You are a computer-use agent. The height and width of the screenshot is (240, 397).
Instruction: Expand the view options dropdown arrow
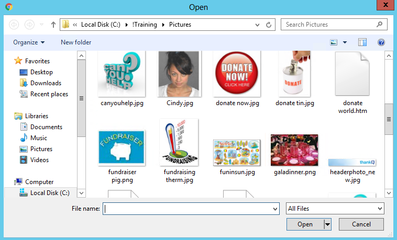tap(345, 42)
